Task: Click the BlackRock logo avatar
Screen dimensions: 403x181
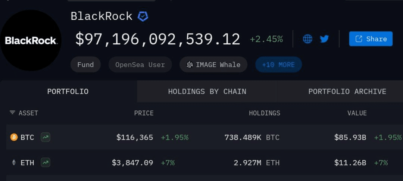Action: [x=31, y=40]
